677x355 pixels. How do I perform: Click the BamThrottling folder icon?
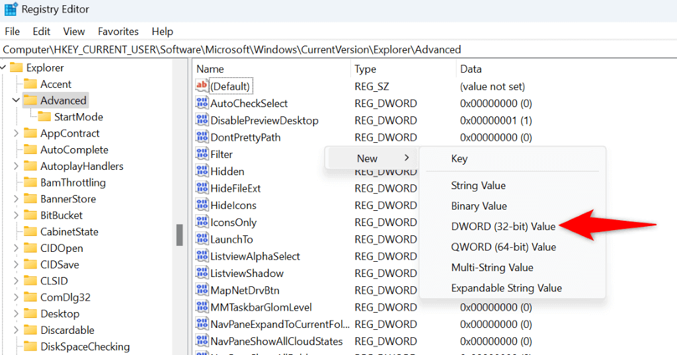pos(30,182)
